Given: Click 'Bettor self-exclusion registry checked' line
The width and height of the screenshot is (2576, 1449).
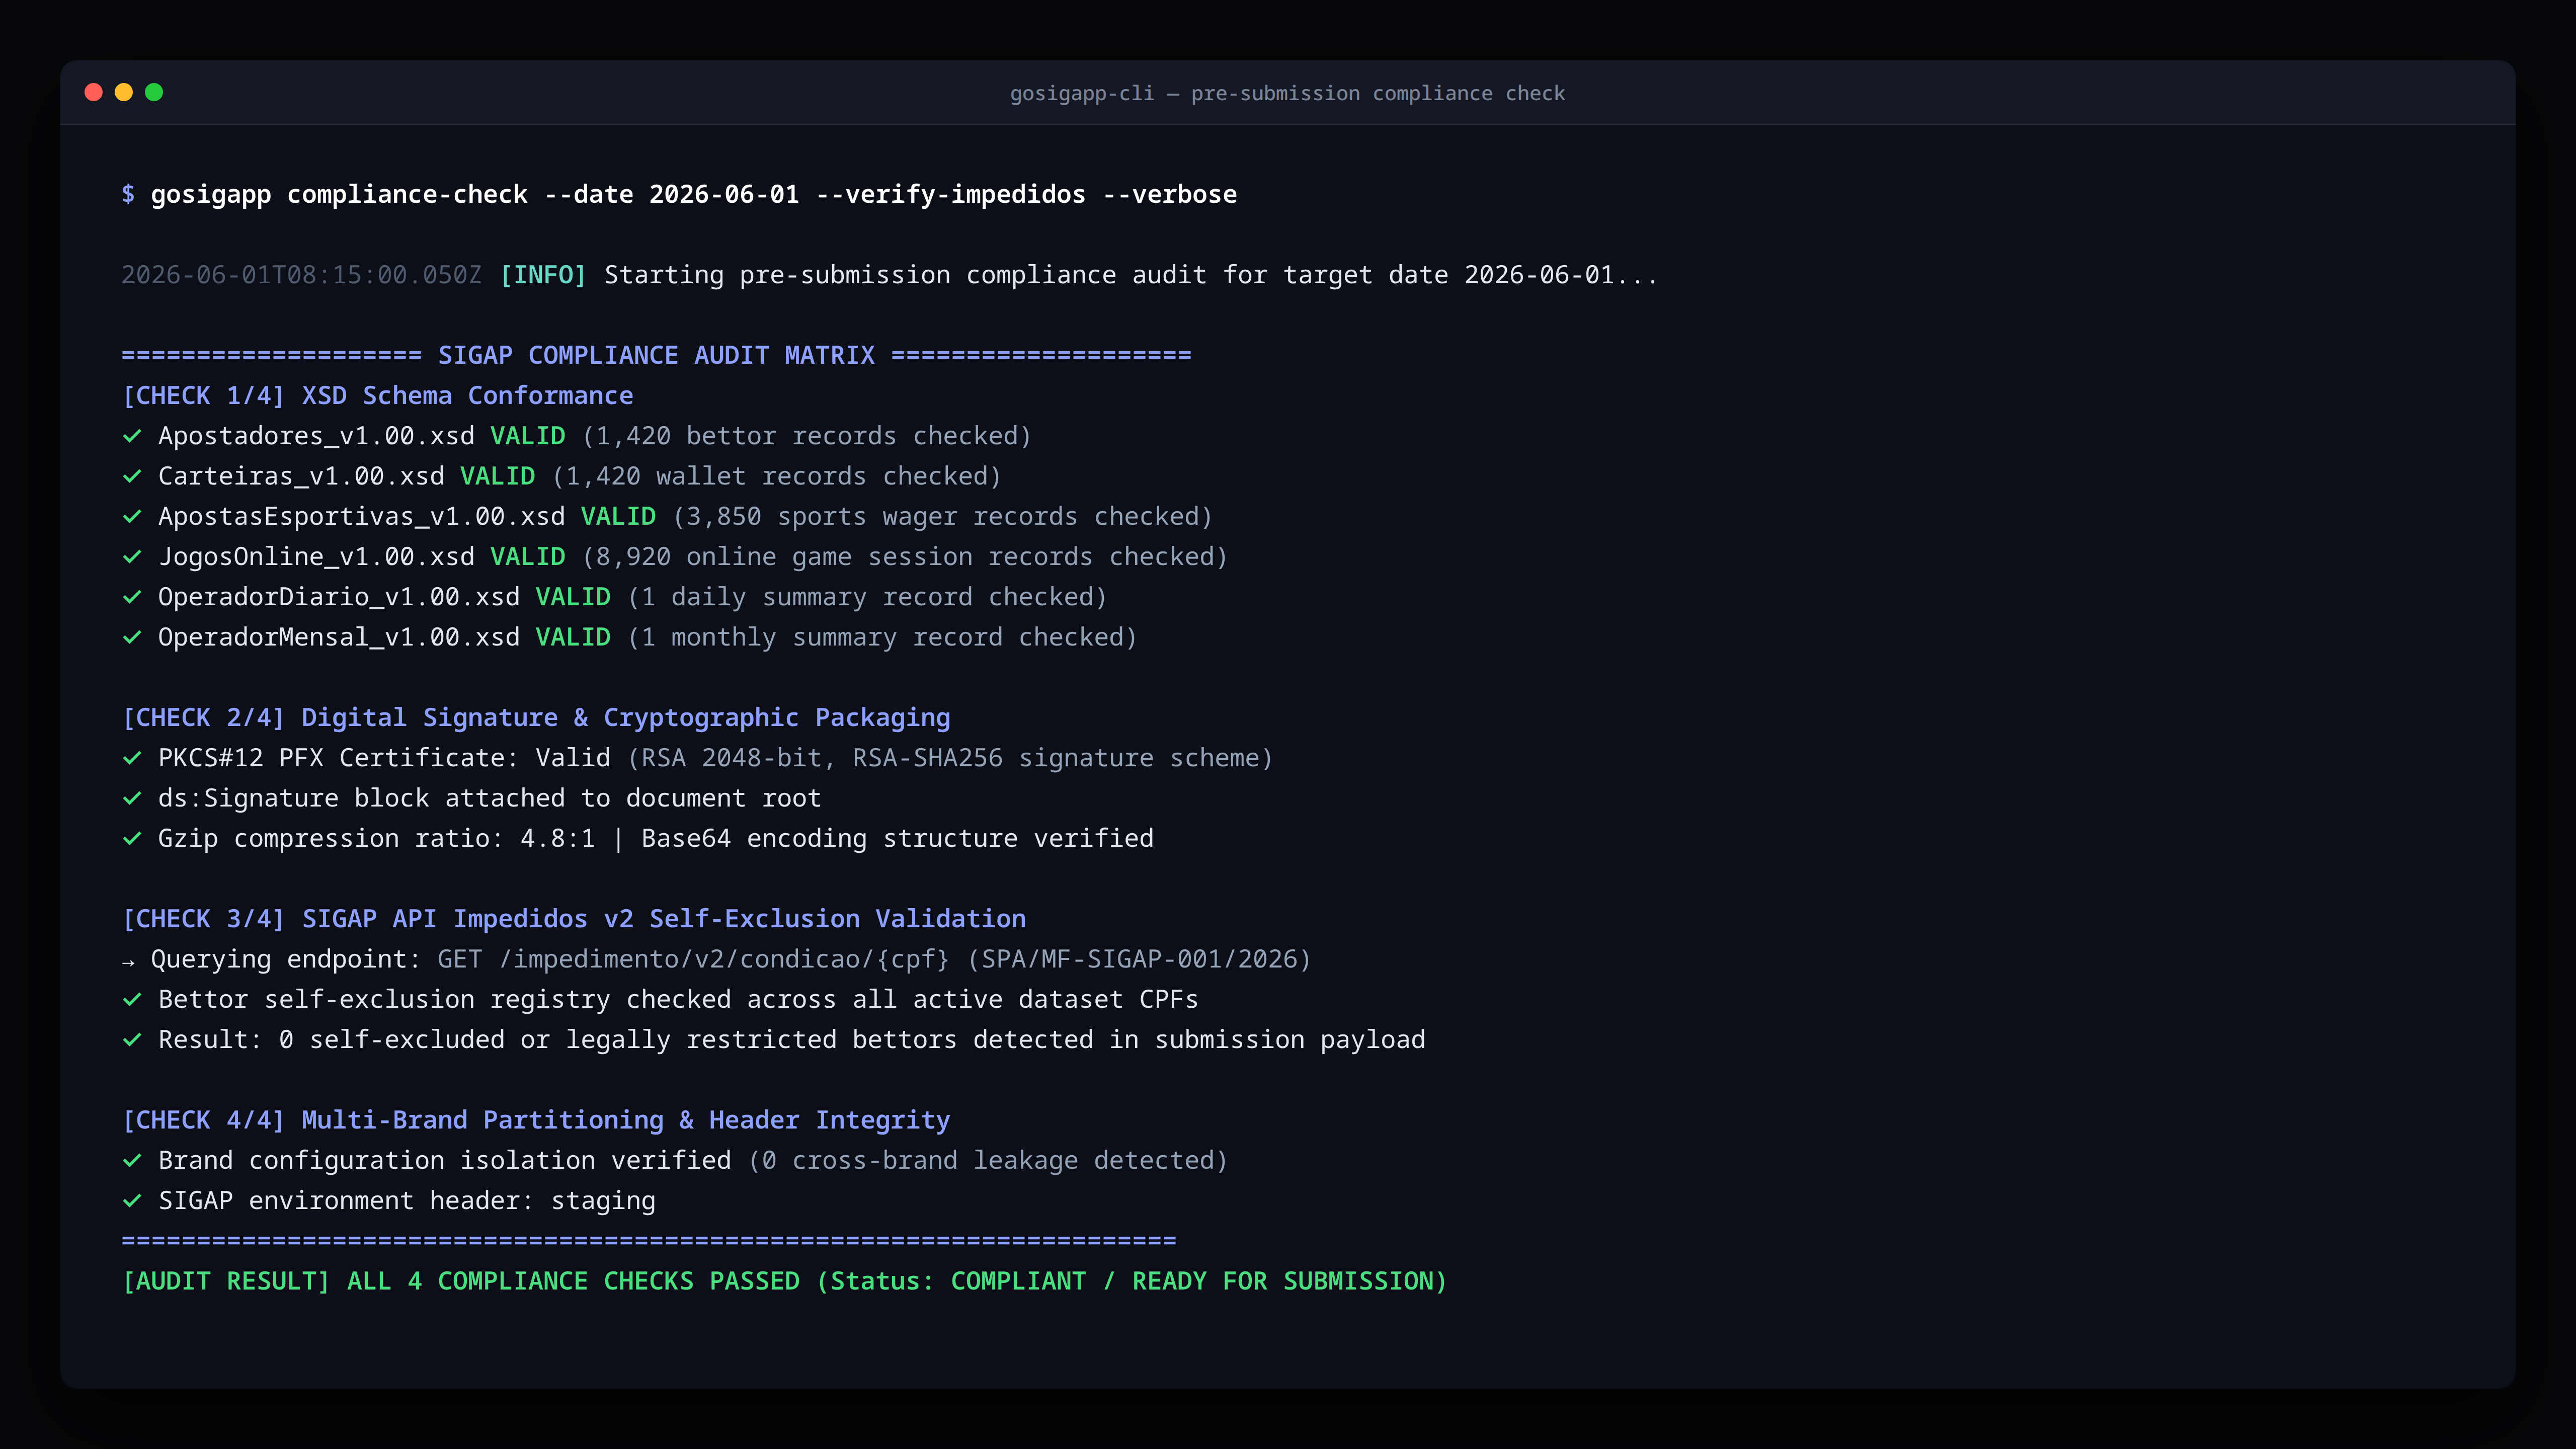Looking at the screenshot, I should tap(678, 999).
